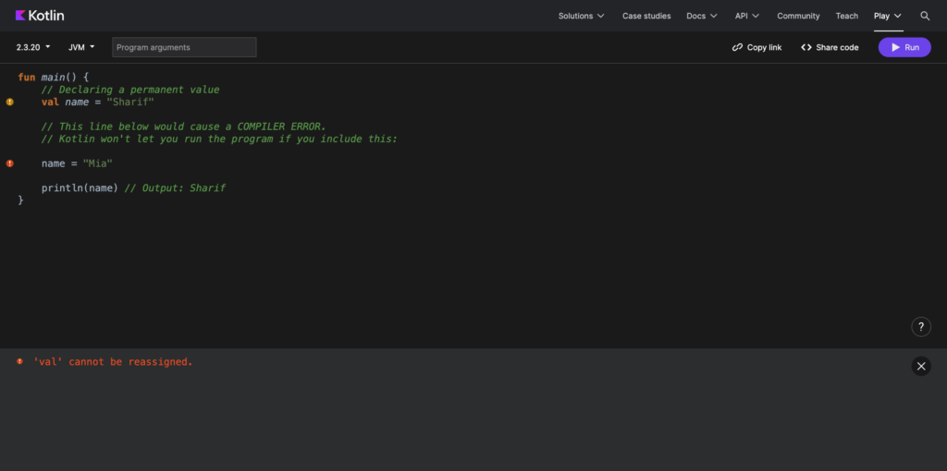Close the error output panel
Screen dimensions: 947x471
pyautogui.click(x=921, y=367)
